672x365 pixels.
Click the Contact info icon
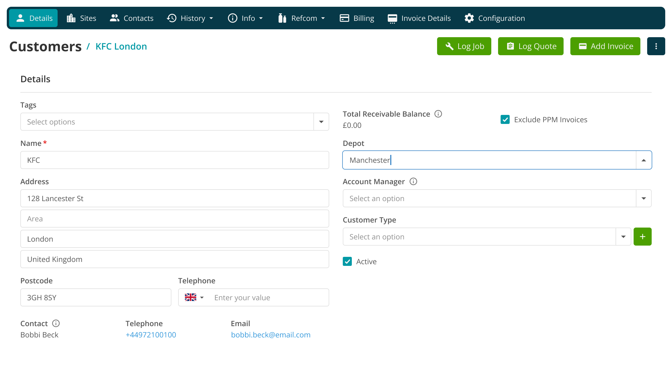[x=56, y=323]
